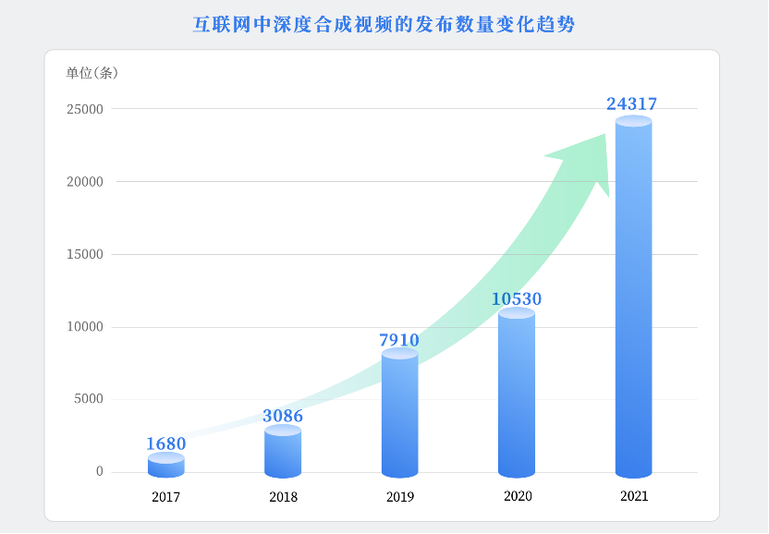Select the 10530 data label
The height and width of the screenshot is (534, 769).
coord(517,299)
